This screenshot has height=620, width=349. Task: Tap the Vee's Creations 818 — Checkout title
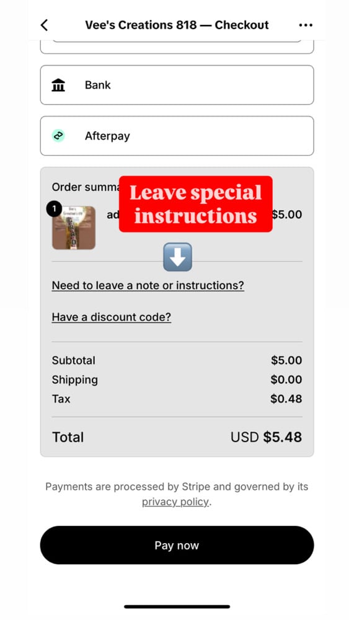[177, 25]
